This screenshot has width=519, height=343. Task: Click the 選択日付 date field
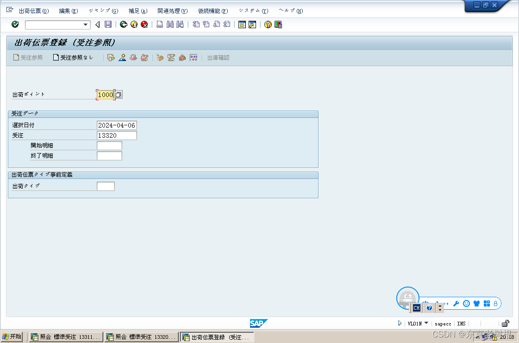coord(117,125)
